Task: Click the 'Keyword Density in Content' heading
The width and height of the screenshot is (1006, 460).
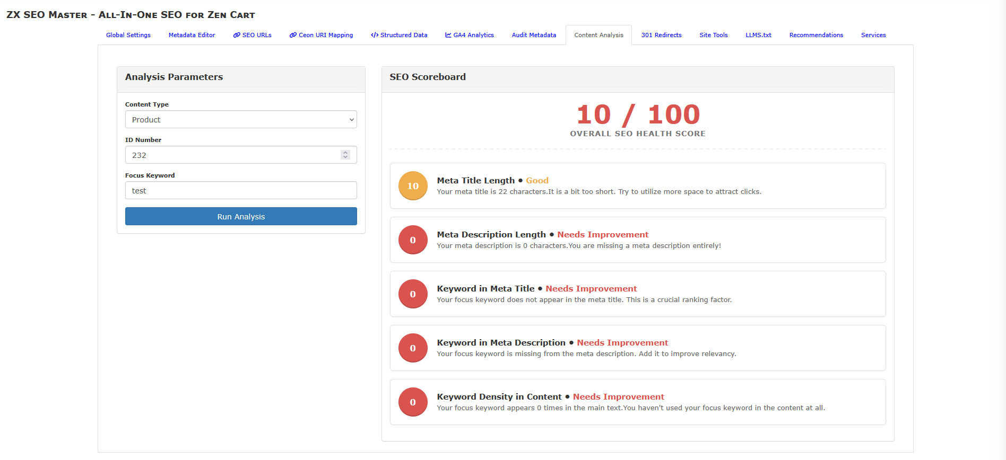Action: (499, 397)
